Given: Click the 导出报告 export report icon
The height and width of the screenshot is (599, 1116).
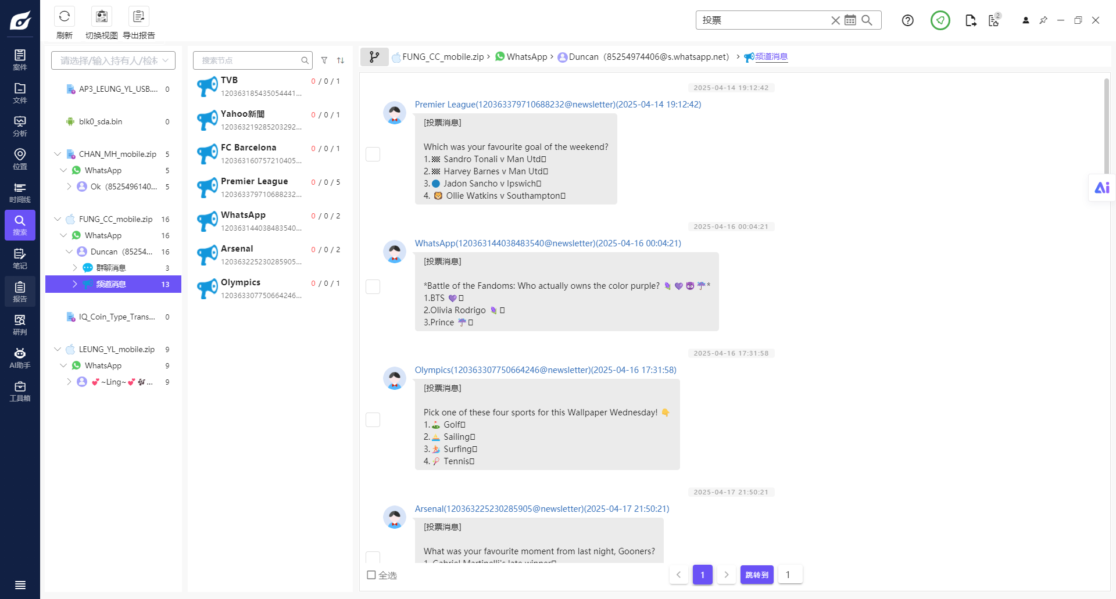Looking at the screenshot, I should coord(139,16).
